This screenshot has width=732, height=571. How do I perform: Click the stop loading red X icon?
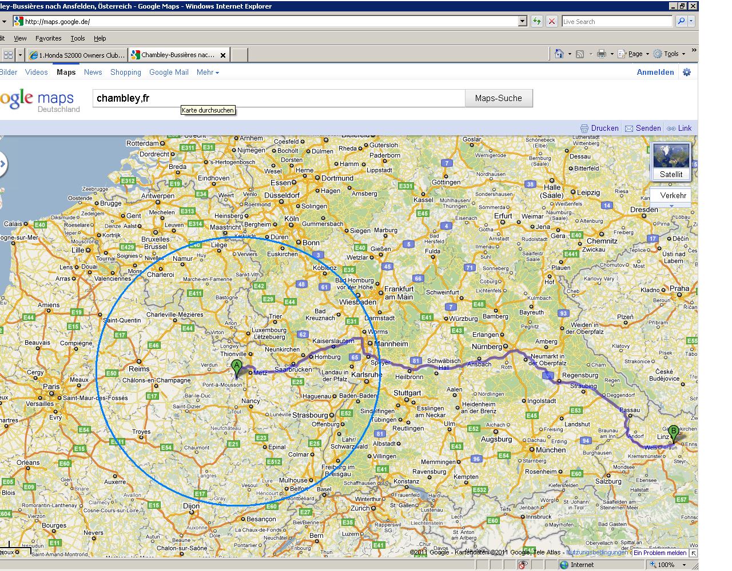pyautogui.click(x=551, y=22)
